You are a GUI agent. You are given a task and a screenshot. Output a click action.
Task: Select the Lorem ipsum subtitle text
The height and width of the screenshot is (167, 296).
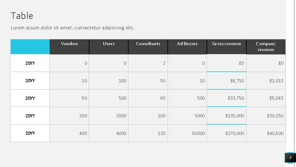tap(72, 28)
